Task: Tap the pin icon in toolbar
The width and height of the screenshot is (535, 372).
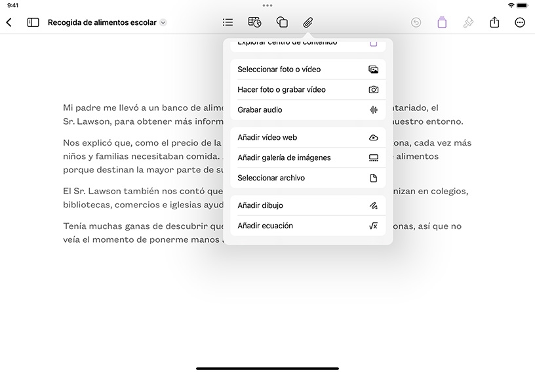Action: click(x=468, y=22)
